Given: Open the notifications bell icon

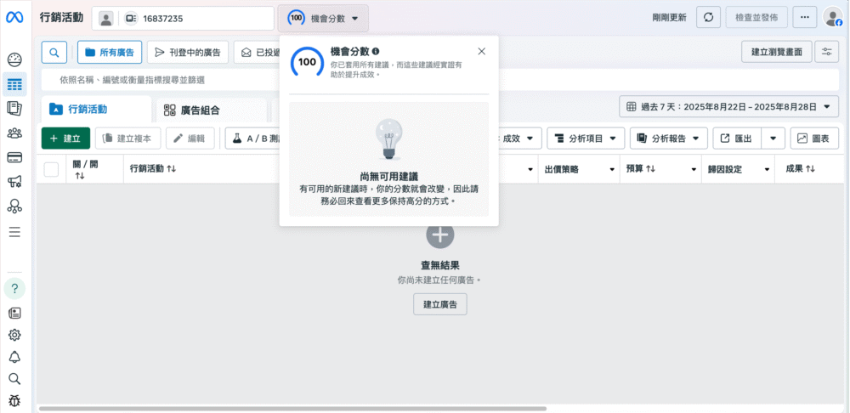Looking at the screenshot, I should pos(14,357).
